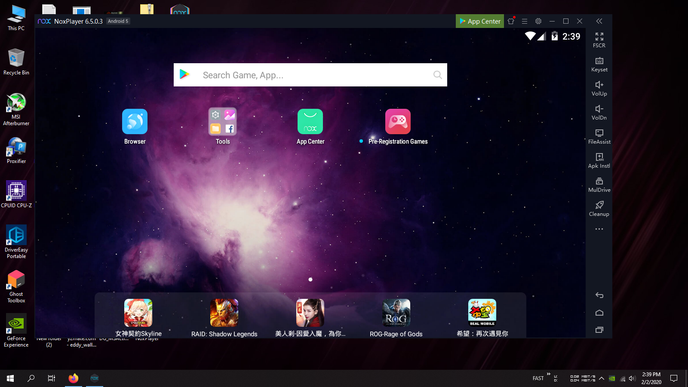Open NoxPlayer system settings gear
Screen dimensions: 688x387
coord(538,21)
